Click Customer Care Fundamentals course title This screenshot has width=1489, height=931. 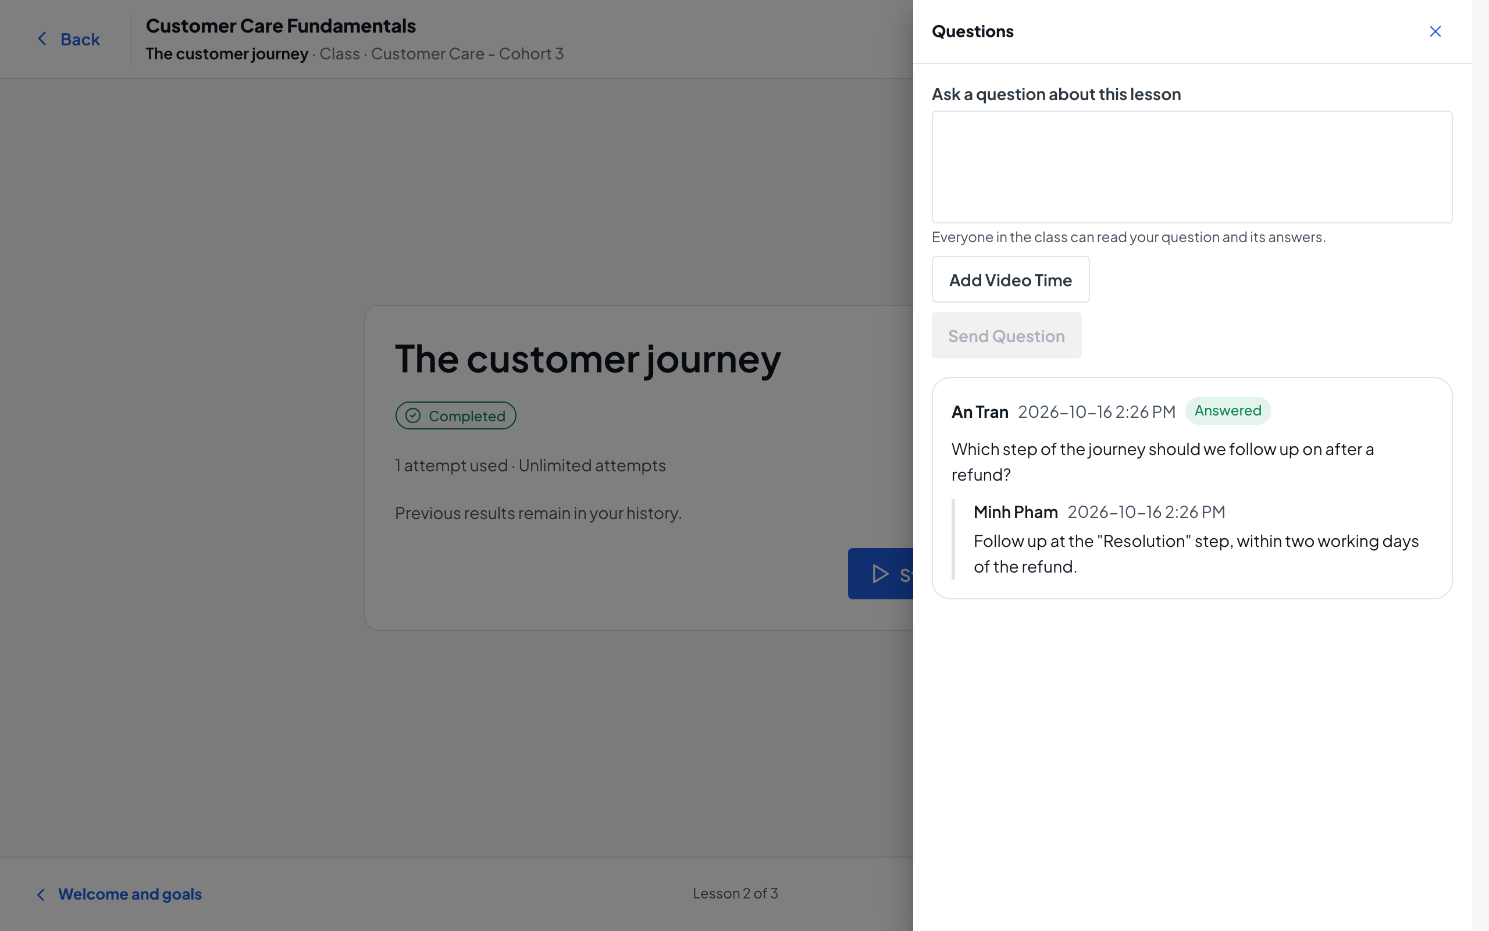tap(280, 26)
